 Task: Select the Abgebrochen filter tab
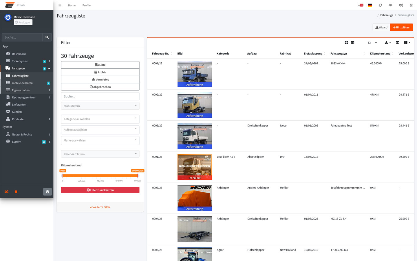point(100,87)
